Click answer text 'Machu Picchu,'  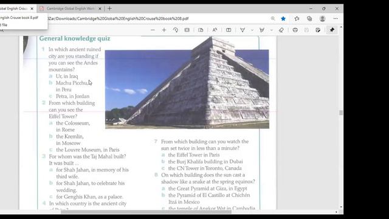click(72, 83)
